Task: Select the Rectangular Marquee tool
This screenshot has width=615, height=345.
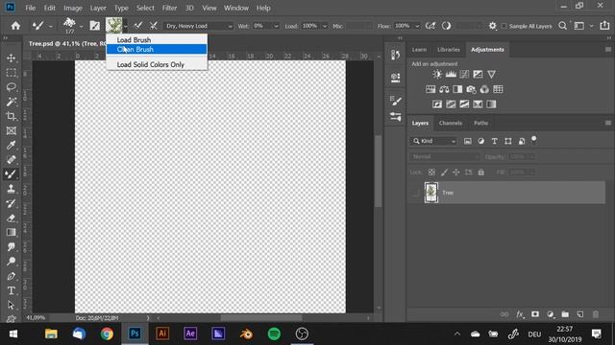Action: 11,73
